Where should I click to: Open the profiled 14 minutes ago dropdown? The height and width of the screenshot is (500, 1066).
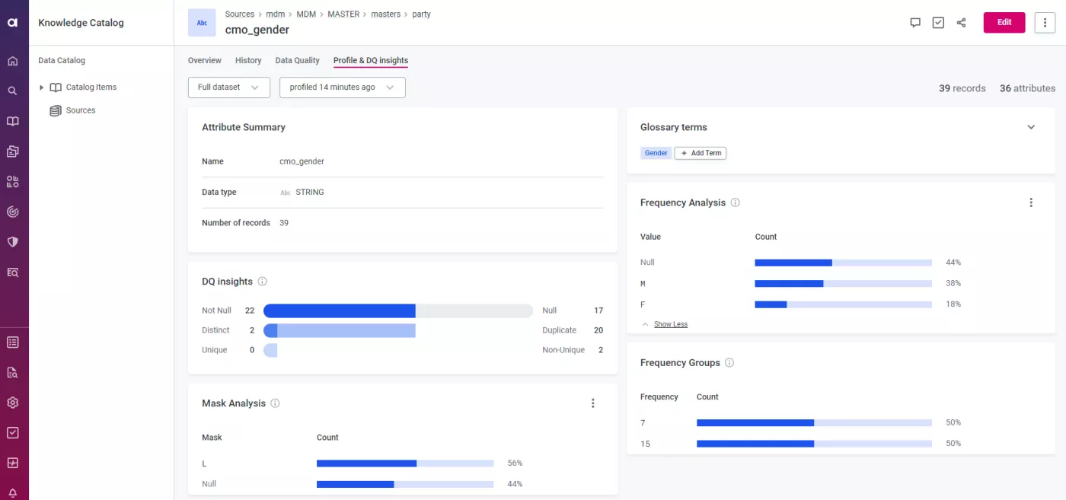pyautogui.click(x=342, y=87)
